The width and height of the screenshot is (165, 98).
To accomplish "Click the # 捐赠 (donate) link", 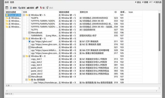I will pyautogui.click(x=145, y=2).
